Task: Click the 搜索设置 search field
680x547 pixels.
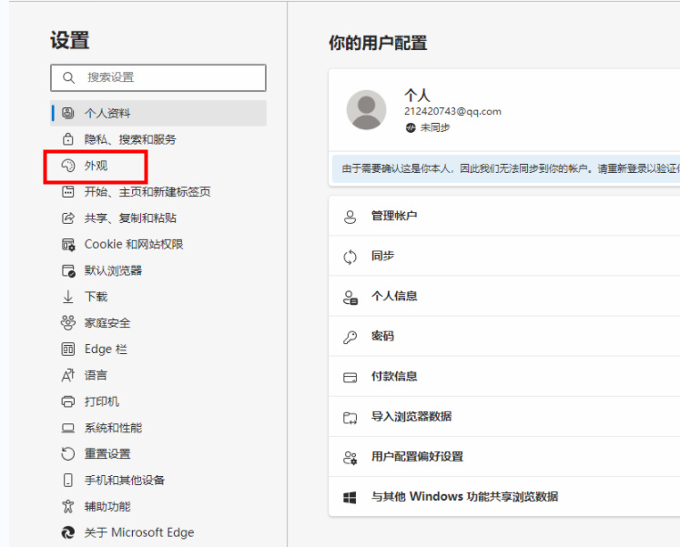Action: tap(158, 77)
